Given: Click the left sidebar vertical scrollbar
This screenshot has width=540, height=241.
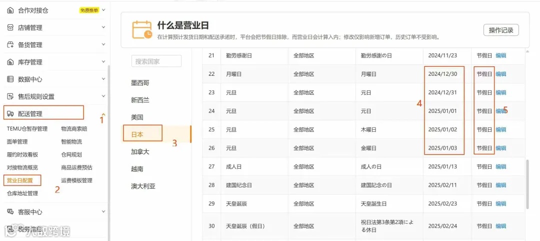Looking at the screenshot, I should (109, 153).
